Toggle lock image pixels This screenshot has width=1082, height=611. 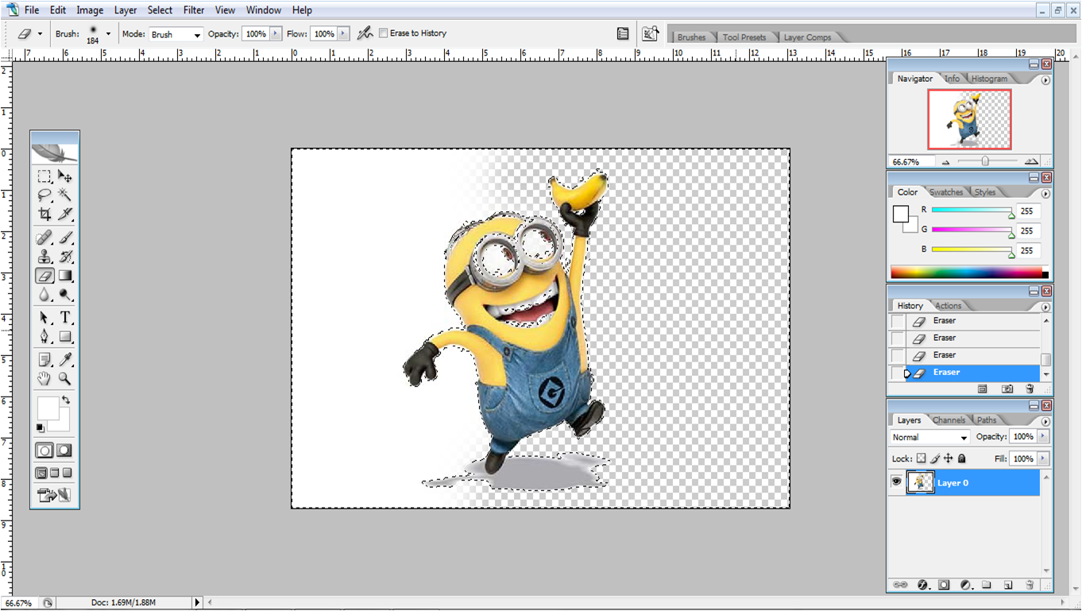(x=935, y=458)
